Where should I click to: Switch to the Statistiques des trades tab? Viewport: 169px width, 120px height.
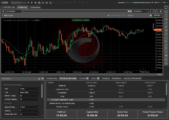tap(68, 78)
